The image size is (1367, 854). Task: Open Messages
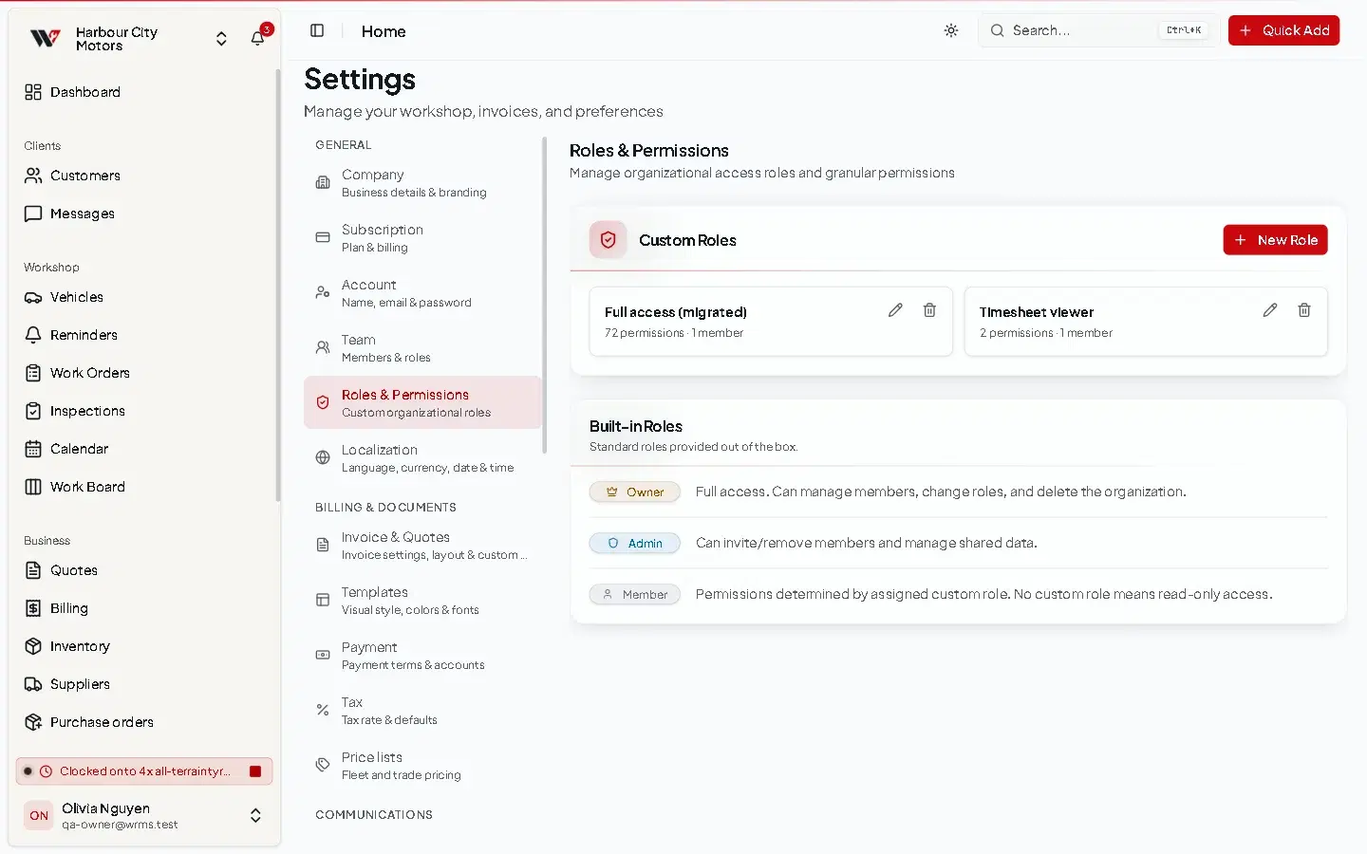pos(142,213)
